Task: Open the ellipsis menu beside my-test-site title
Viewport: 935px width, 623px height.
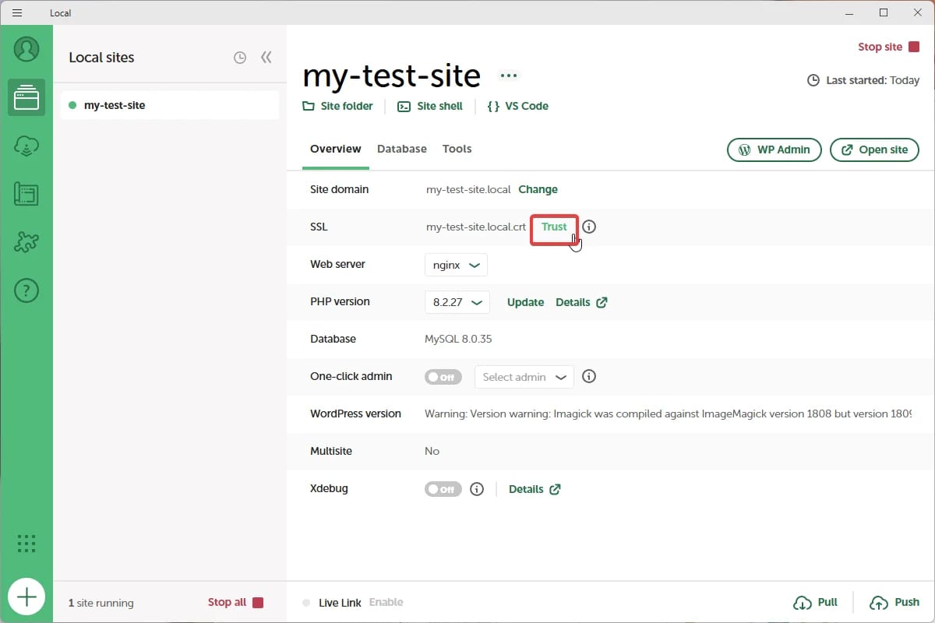Action: pyautogui.click(x=508, y=76)
